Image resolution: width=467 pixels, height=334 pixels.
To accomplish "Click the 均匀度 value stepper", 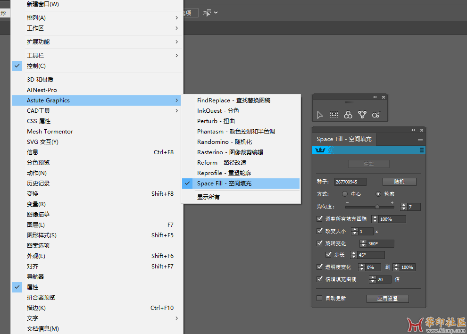I will coord(404,207).
